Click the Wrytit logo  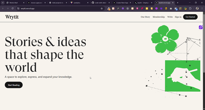point(12,17)
